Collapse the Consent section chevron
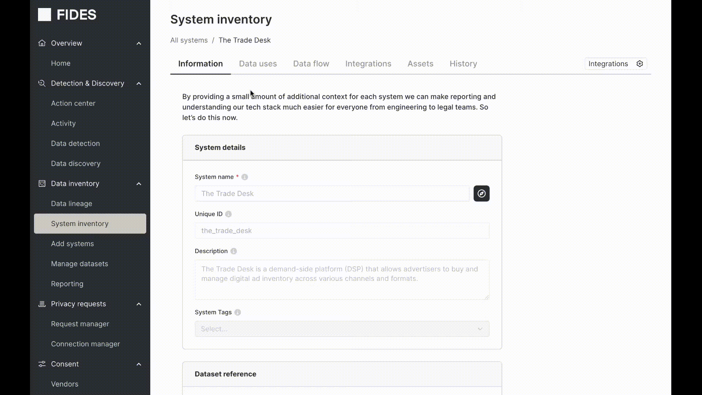Viewport: 702px width, 395px height. (139, 364)
